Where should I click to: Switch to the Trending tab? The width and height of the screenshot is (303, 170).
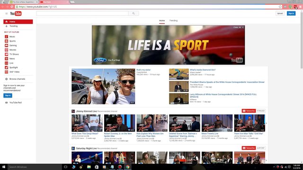173,21
